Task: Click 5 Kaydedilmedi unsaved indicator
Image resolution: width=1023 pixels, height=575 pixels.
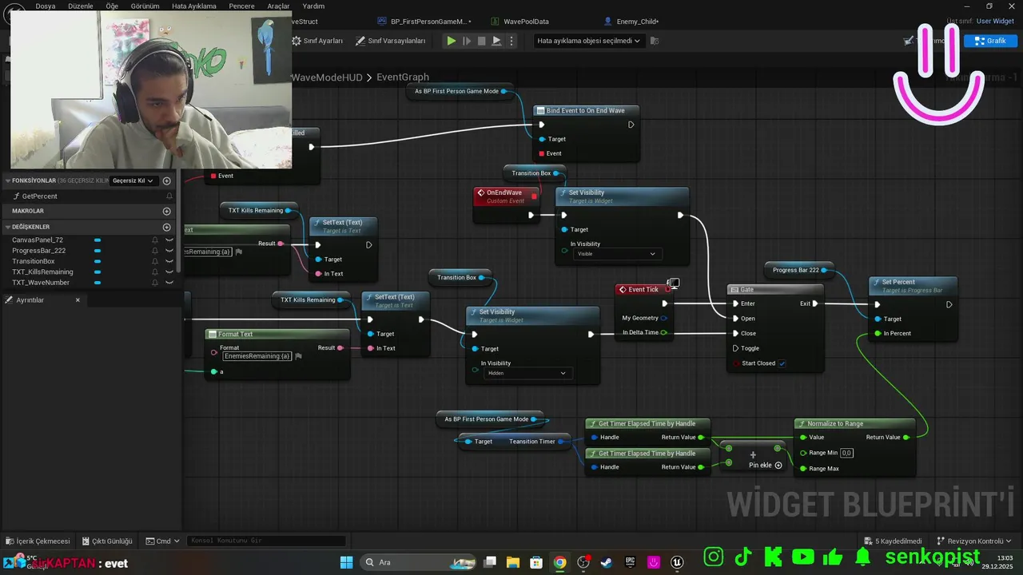Action: (893, 541)
